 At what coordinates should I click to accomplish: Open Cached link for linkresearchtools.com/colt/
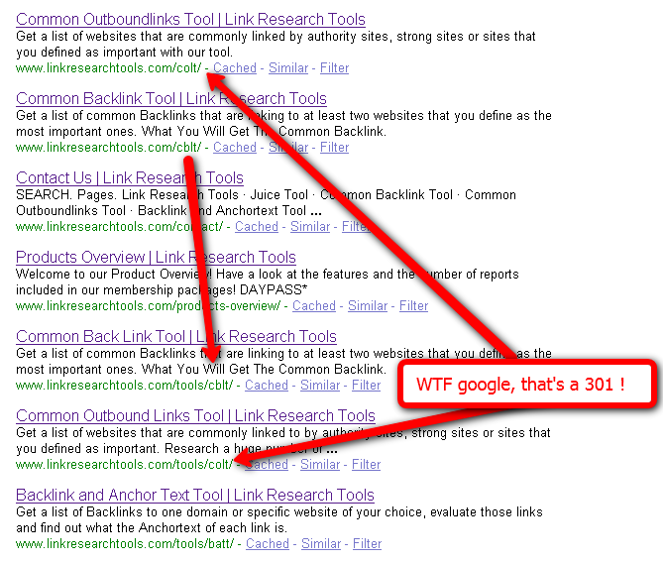tap(235, 67)
